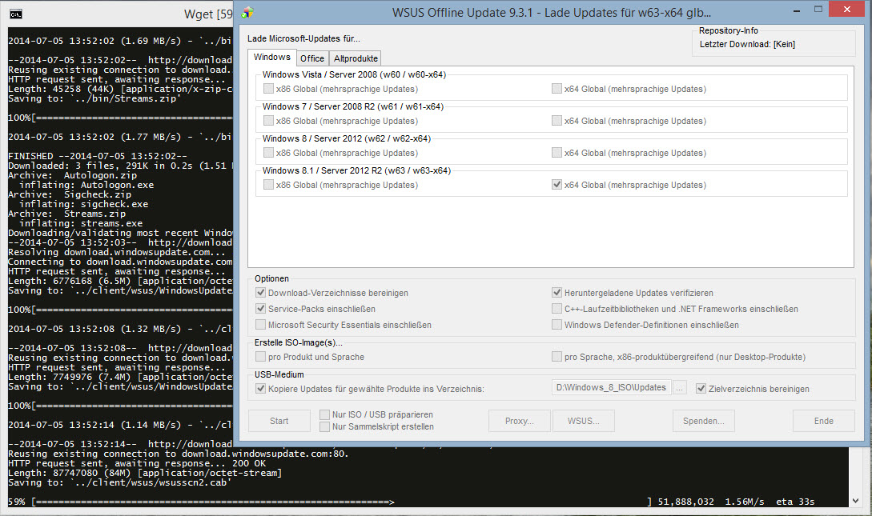Click the browse button beside USB directory
Image resolution: width=872 pixels, height=516 pixels.
[x=680, y=388]
